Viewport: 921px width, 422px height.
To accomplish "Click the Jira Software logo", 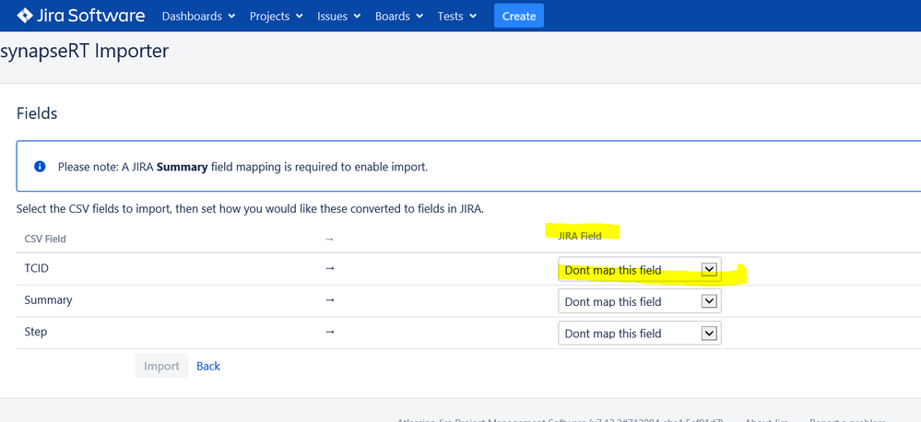I will coord(81,16).
